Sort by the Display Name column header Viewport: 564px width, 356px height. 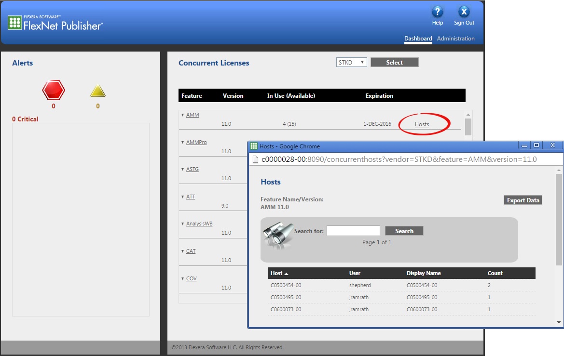pos(424,273)
